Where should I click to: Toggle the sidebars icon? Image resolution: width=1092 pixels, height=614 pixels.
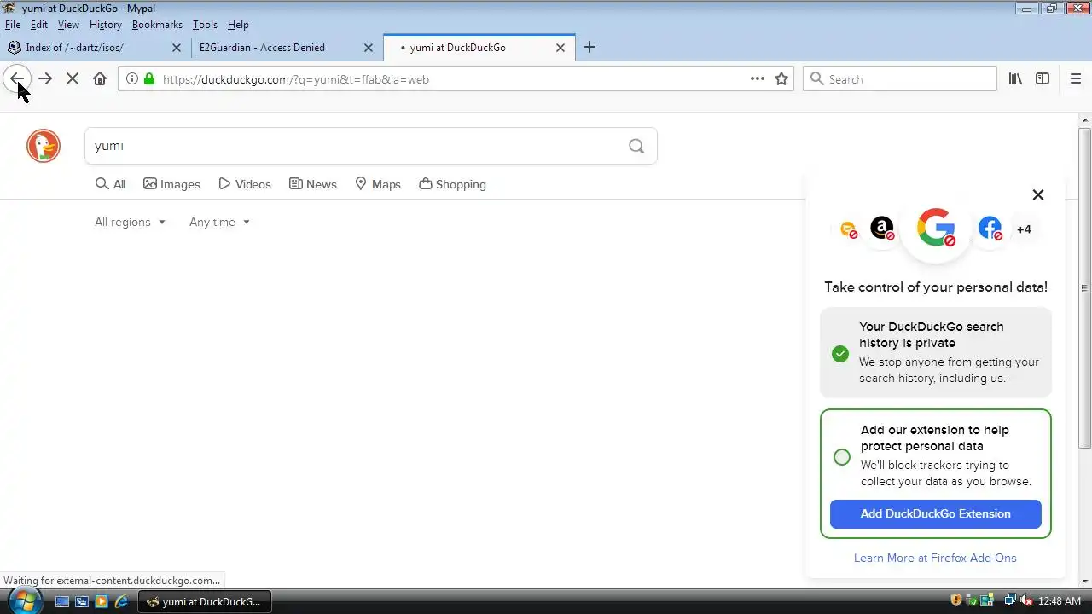click(x=1043, y=78)
